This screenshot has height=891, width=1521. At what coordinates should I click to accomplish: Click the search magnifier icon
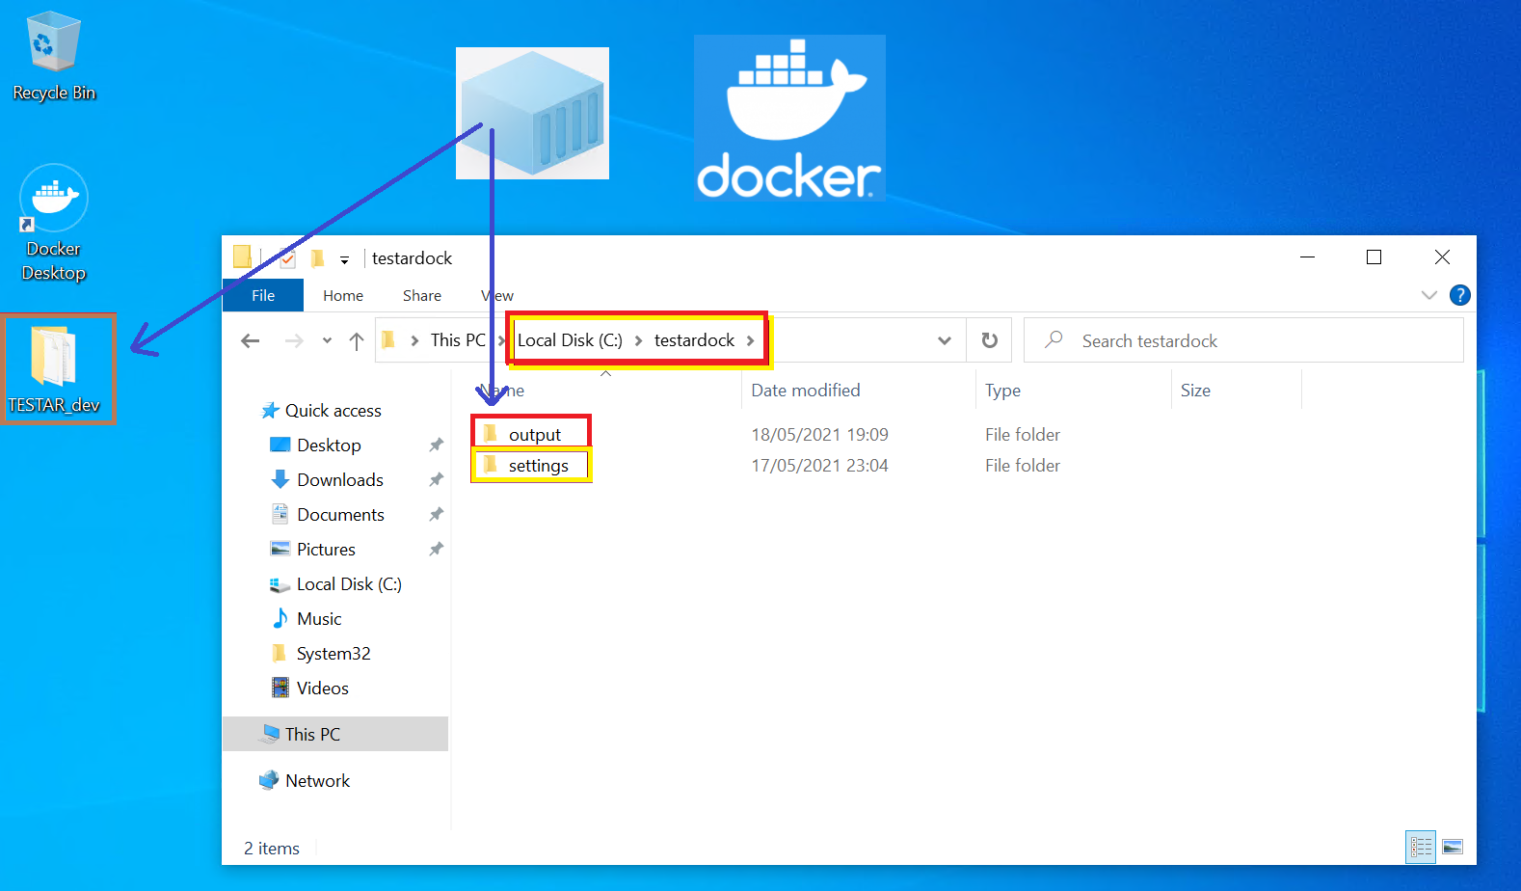(1054, 339)
